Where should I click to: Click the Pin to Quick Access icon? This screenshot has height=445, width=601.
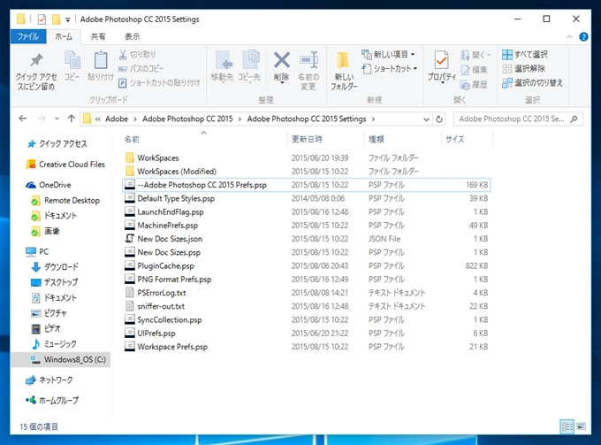tap(36, 60)
